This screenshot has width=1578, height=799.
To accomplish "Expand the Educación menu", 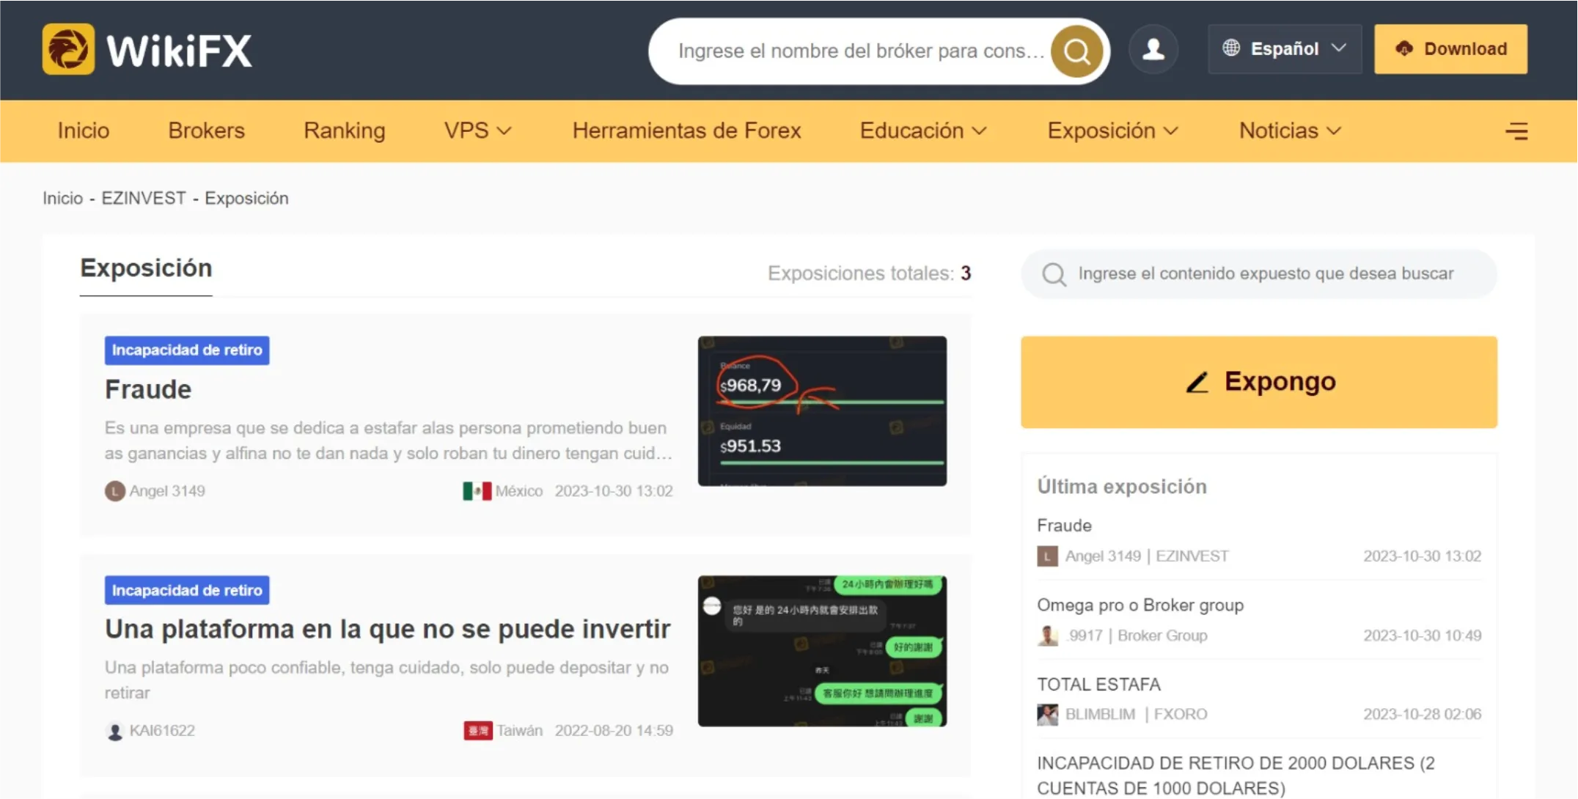I will click(923, 130).
